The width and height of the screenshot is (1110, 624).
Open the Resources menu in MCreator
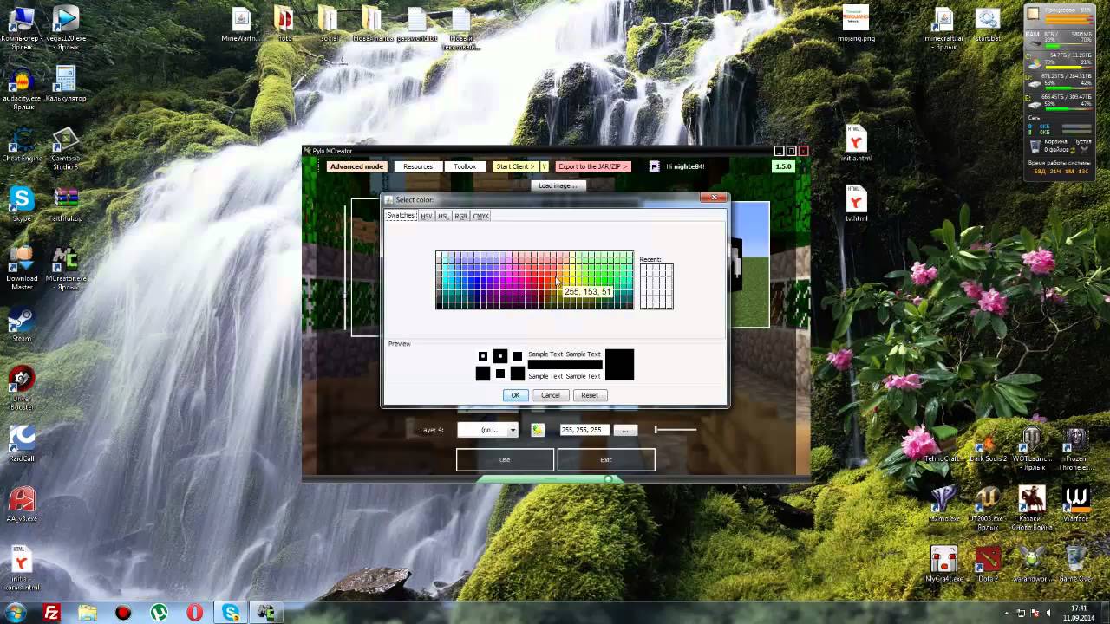tap(418, 166)
